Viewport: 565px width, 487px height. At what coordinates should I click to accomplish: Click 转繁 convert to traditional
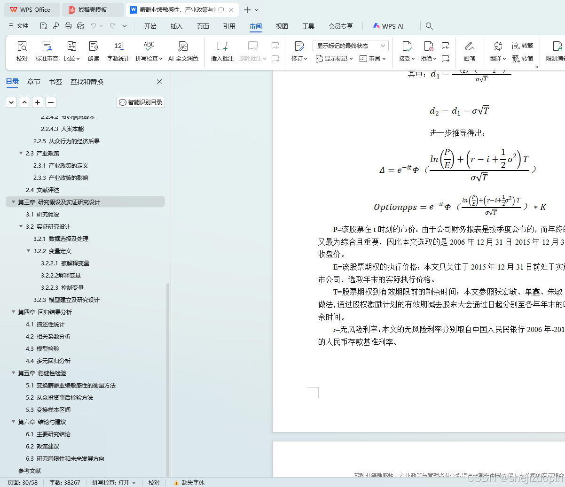(x=523, y=46)
